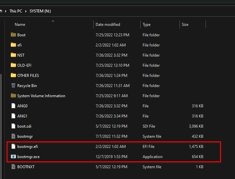Select the OTHER FILES folder name
The image size is (235, 179).
(28, 76)
